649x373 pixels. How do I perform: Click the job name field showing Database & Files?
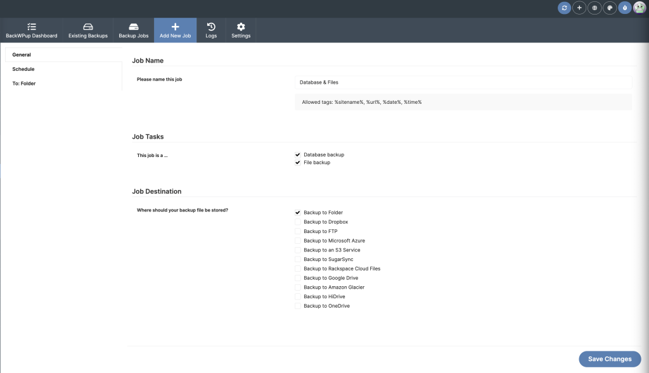coord(463,82)
